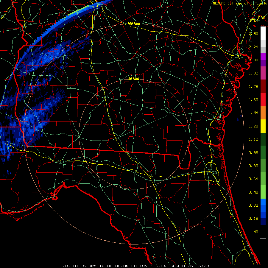Click the DIGITAL STORM TOTAL ACCUMULATION title text
Viewport: 268px width, 268px height.
coord(105,266)
